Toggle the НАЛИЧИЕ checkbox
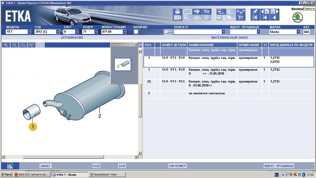 pos(136,32)
